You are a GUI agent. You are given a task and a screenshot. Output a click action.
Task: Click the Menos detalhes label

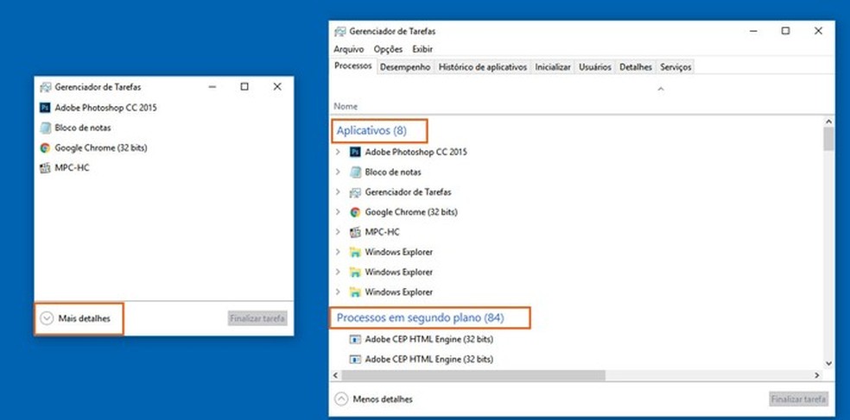[382, 399]
